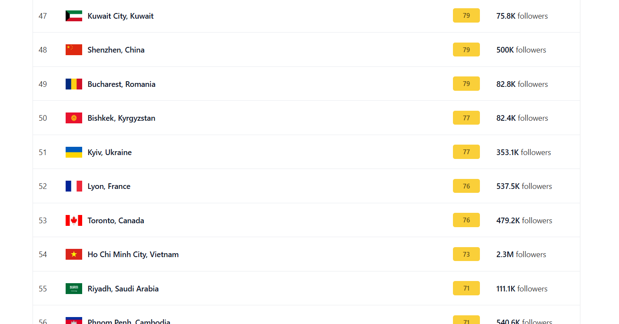Screen dimensions: 619x324
Task: Open the Shenzhen, China entry
Action: tap(116, 50)
